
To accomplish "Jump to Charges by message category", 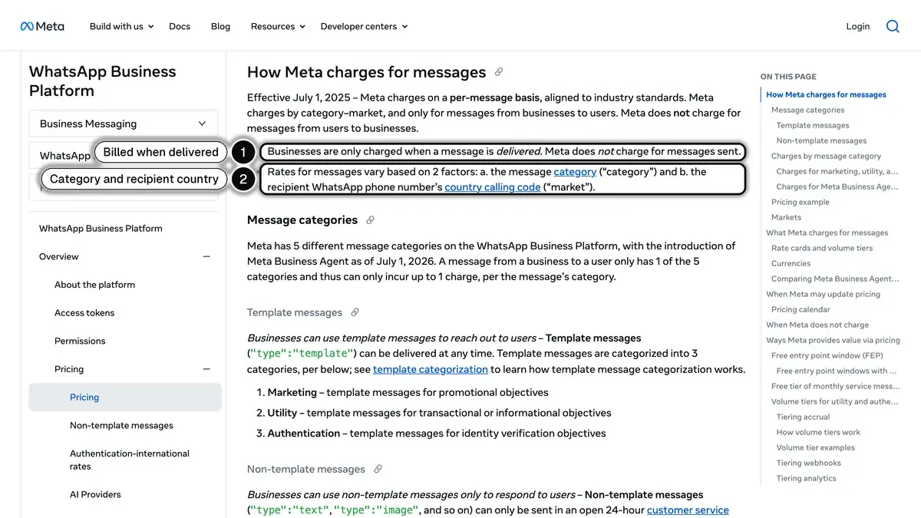I will coord(826,156).
